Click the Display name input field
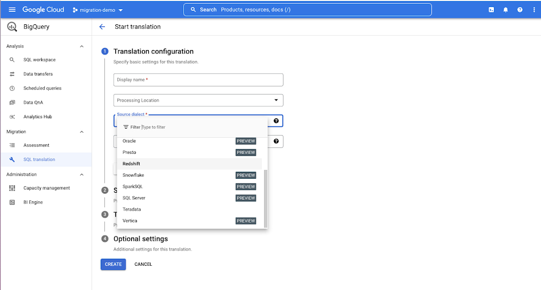This screenshot has width=541, height=290. pos(198,80)
